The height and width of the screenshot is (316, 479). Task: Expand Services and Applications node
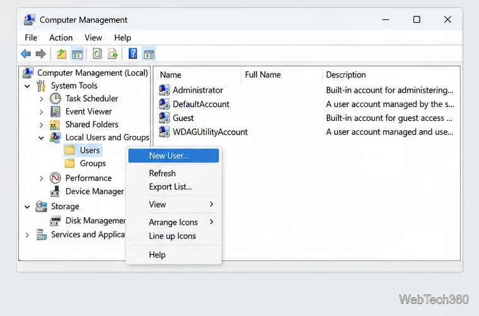tap(27, 235)
